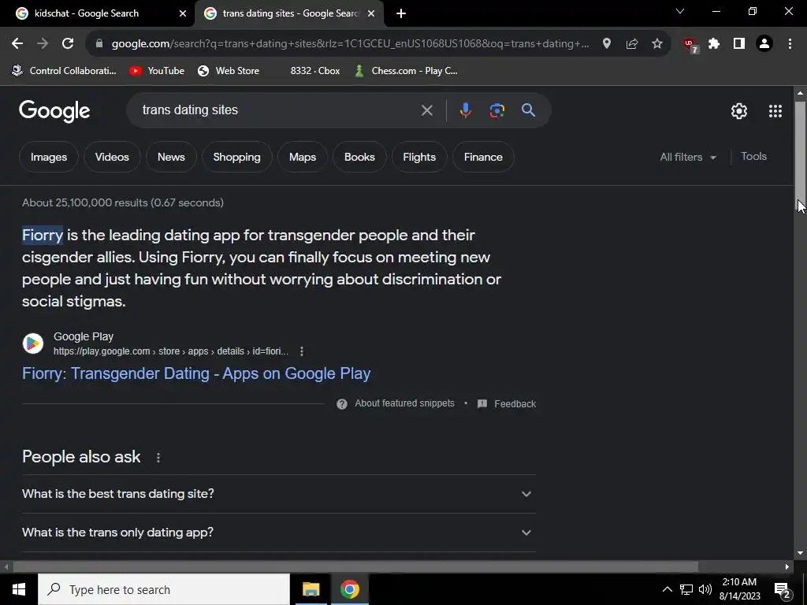Open the Web Store bookmark
The height and width of the screenshot is (605, 807).
tap(229, 71)
